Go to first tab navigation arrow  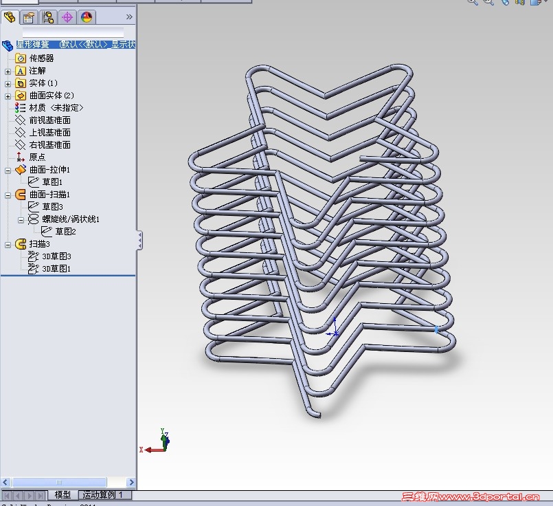(x=7, y=496)
